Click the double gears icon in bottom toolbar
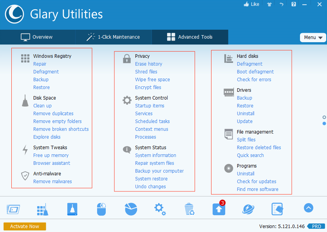 [x=160, y=209]
